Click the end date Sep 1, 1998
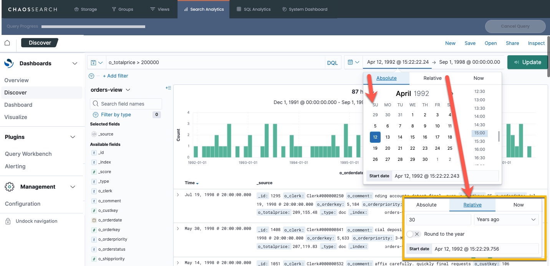This screenshot has height=266, width=550. [469, 62]
